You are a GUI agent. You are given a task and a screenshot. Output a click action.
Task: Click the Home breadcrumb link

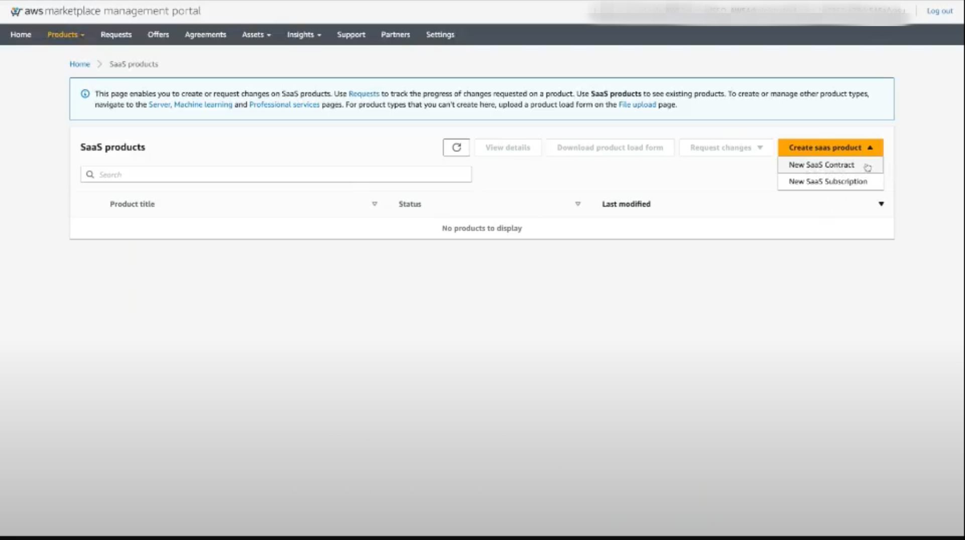coord(80,64)
